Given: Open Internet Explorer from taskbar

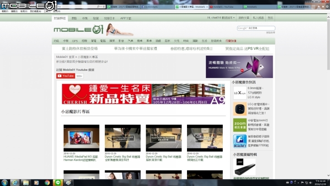Looking at the screenshot, I should point(15,183).
